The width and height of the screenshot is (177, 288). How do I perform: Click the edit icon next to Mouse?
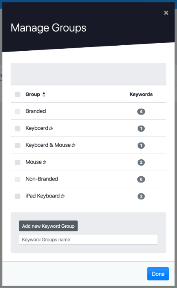[x=44, y=162]
